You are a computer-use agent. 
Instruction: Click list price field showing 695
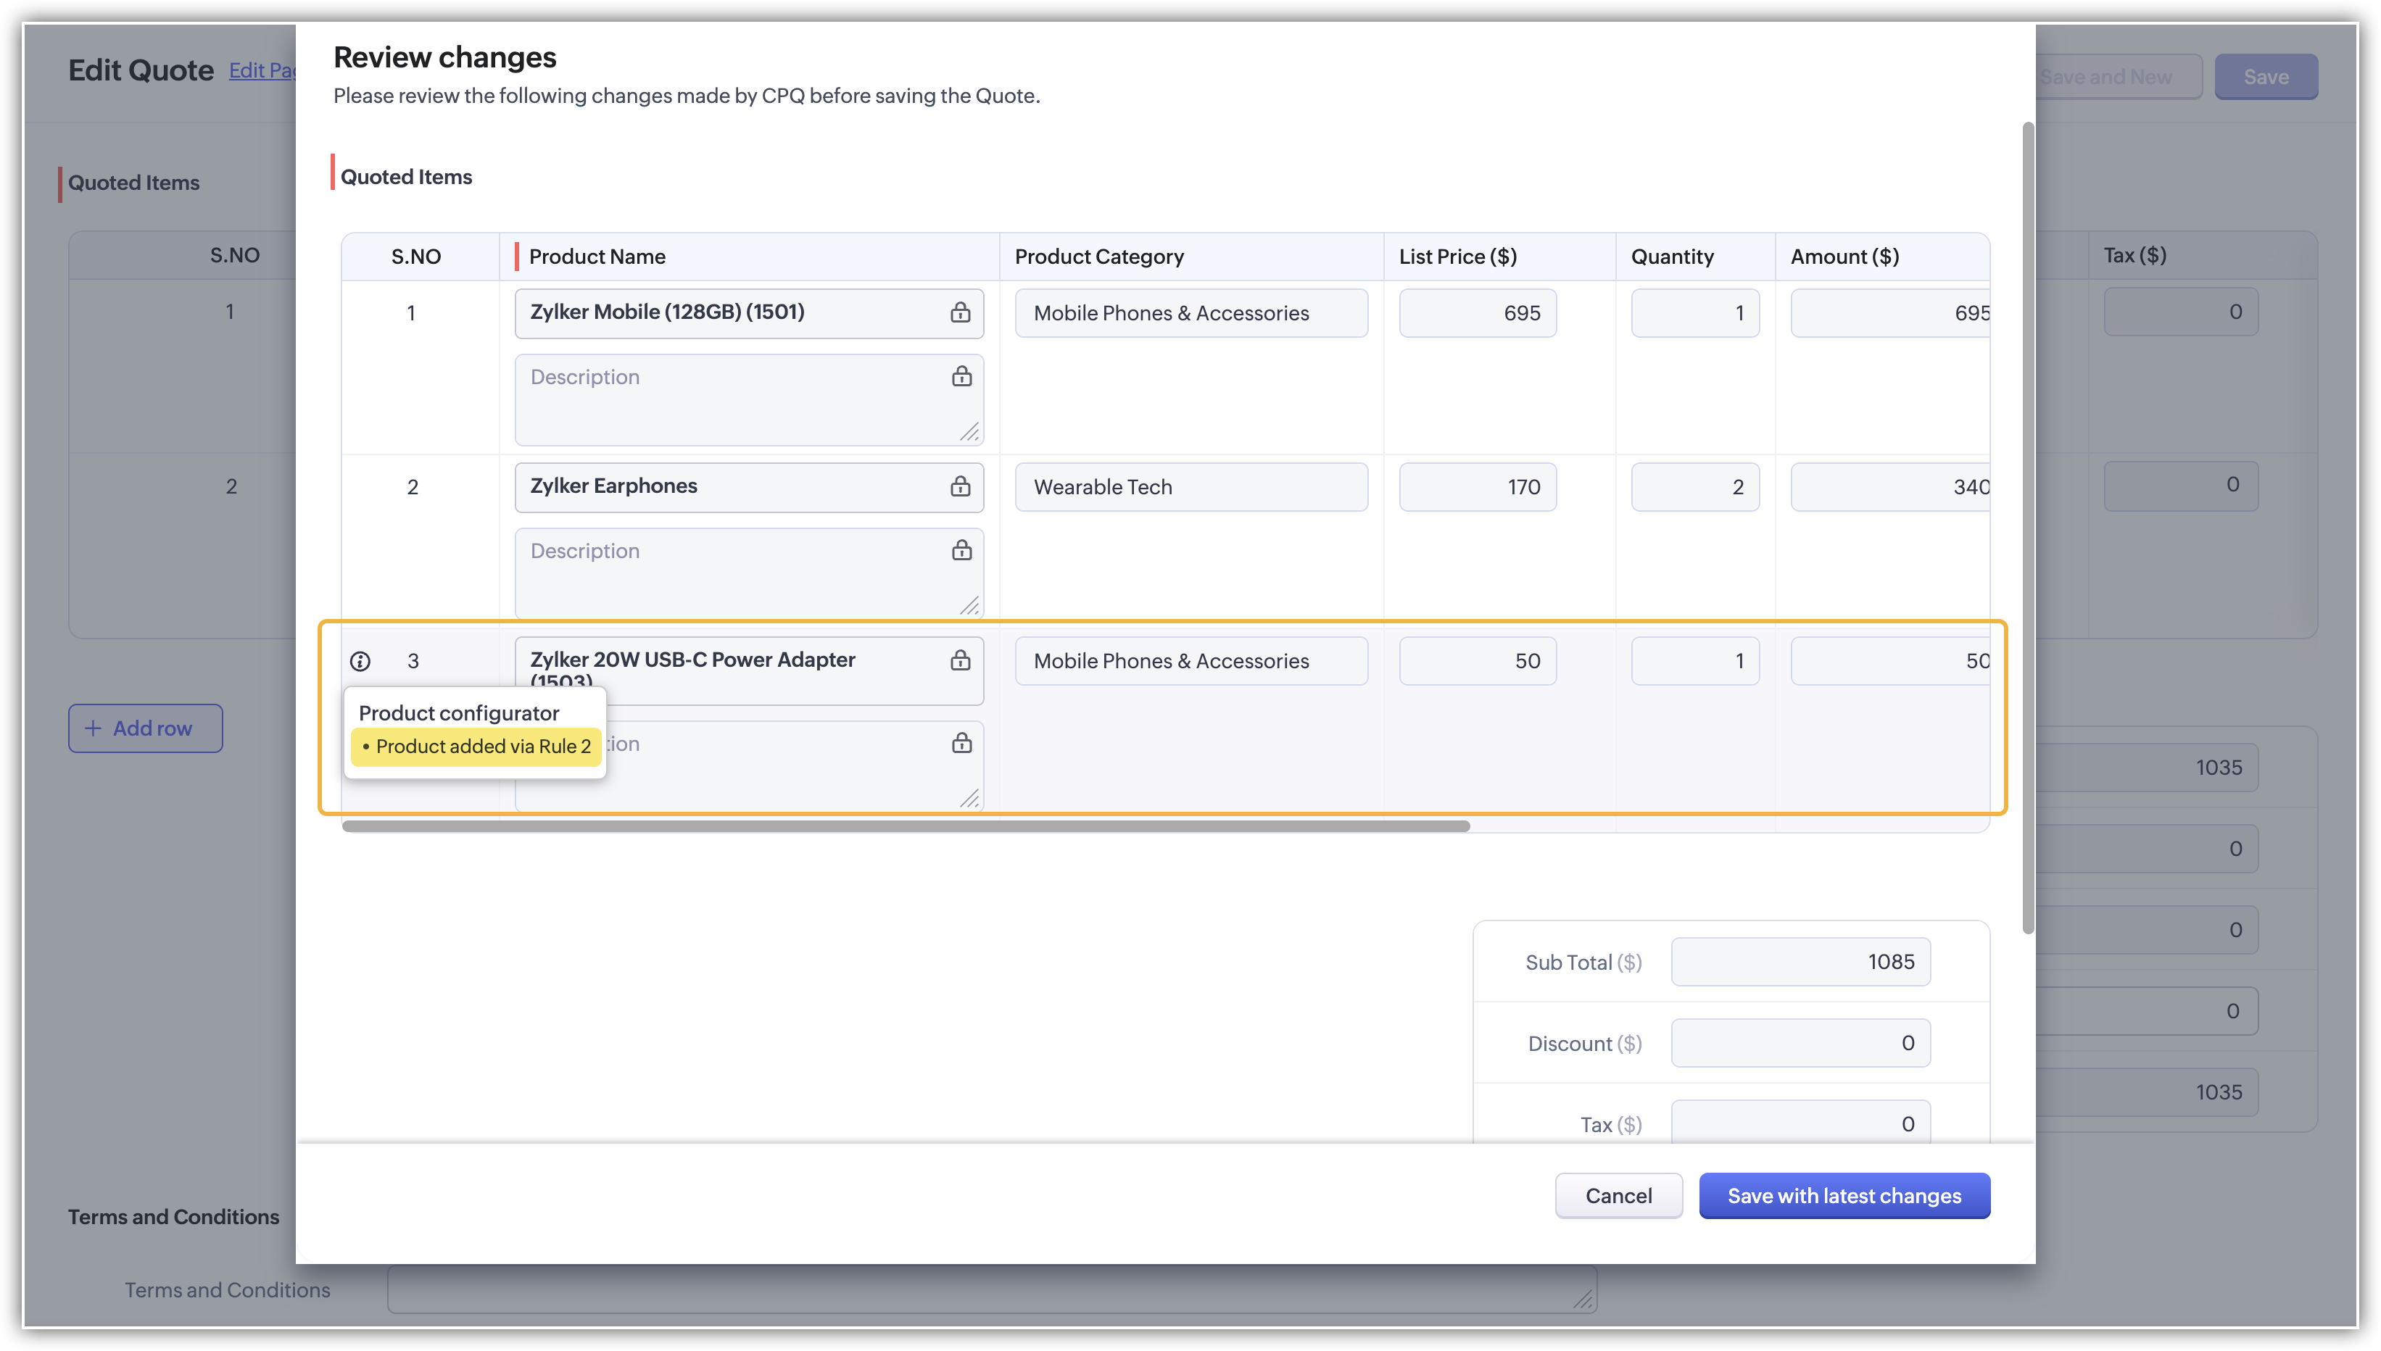(x=1476, y=312)
